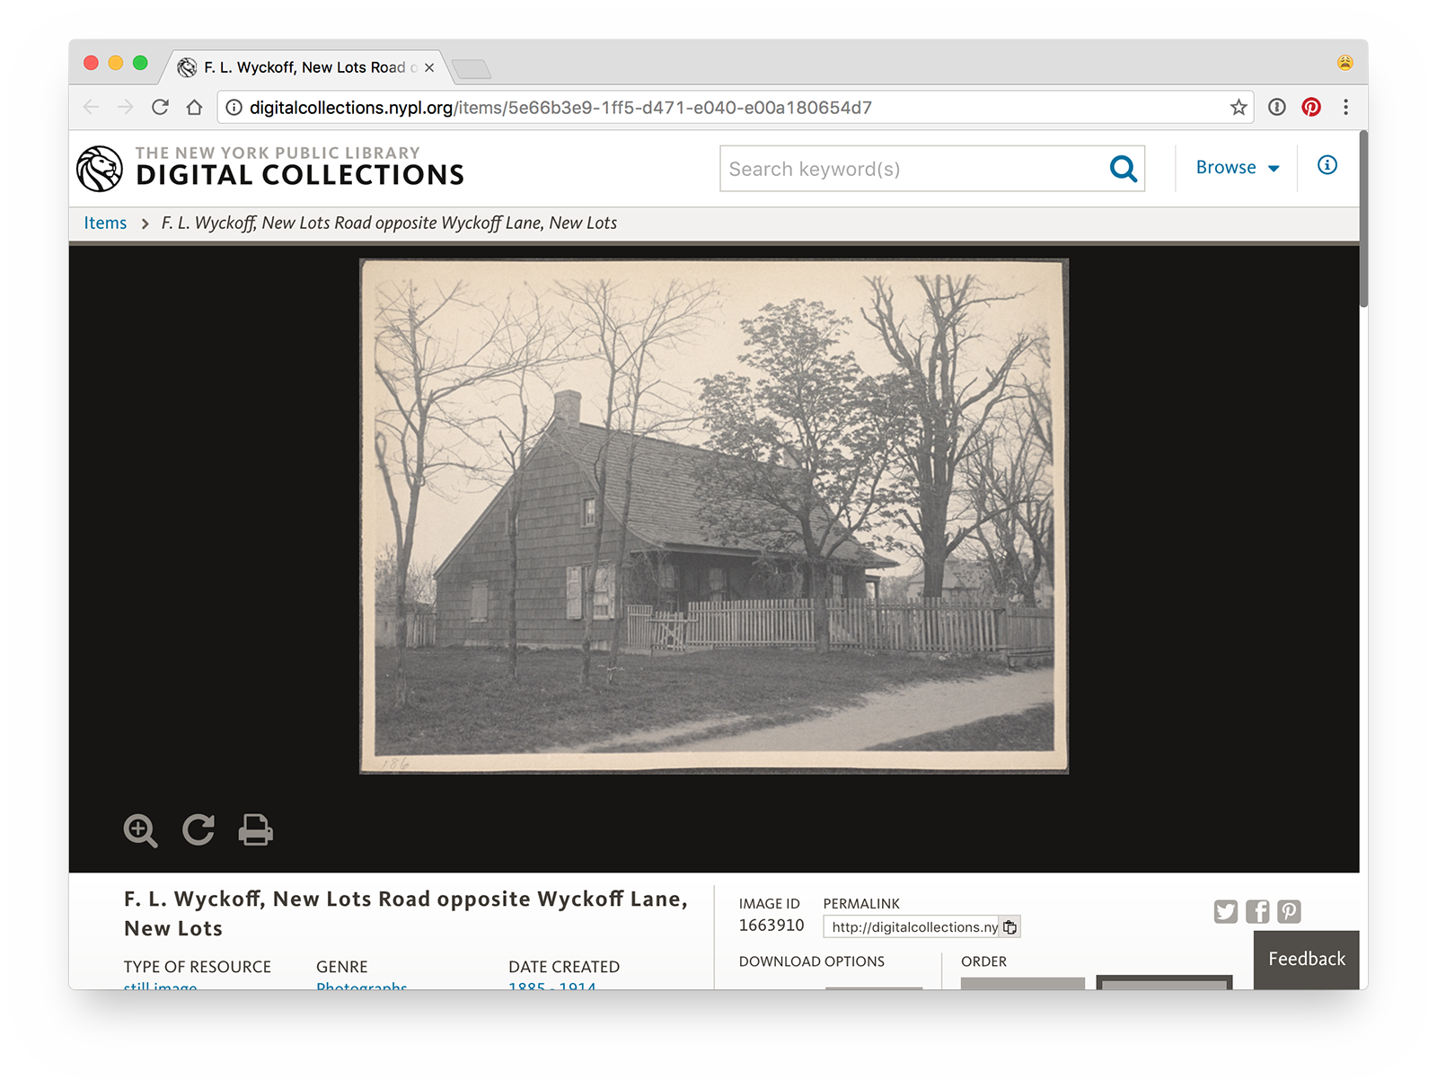The height and width of the screenshot is (1088, 1437).
Task: Click the Wyckoff house photograph
Action: click(714, 516)
